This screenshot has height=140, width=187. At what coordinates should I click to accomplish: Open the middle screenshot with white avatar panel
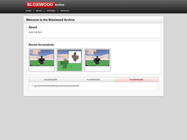point(70,60)
